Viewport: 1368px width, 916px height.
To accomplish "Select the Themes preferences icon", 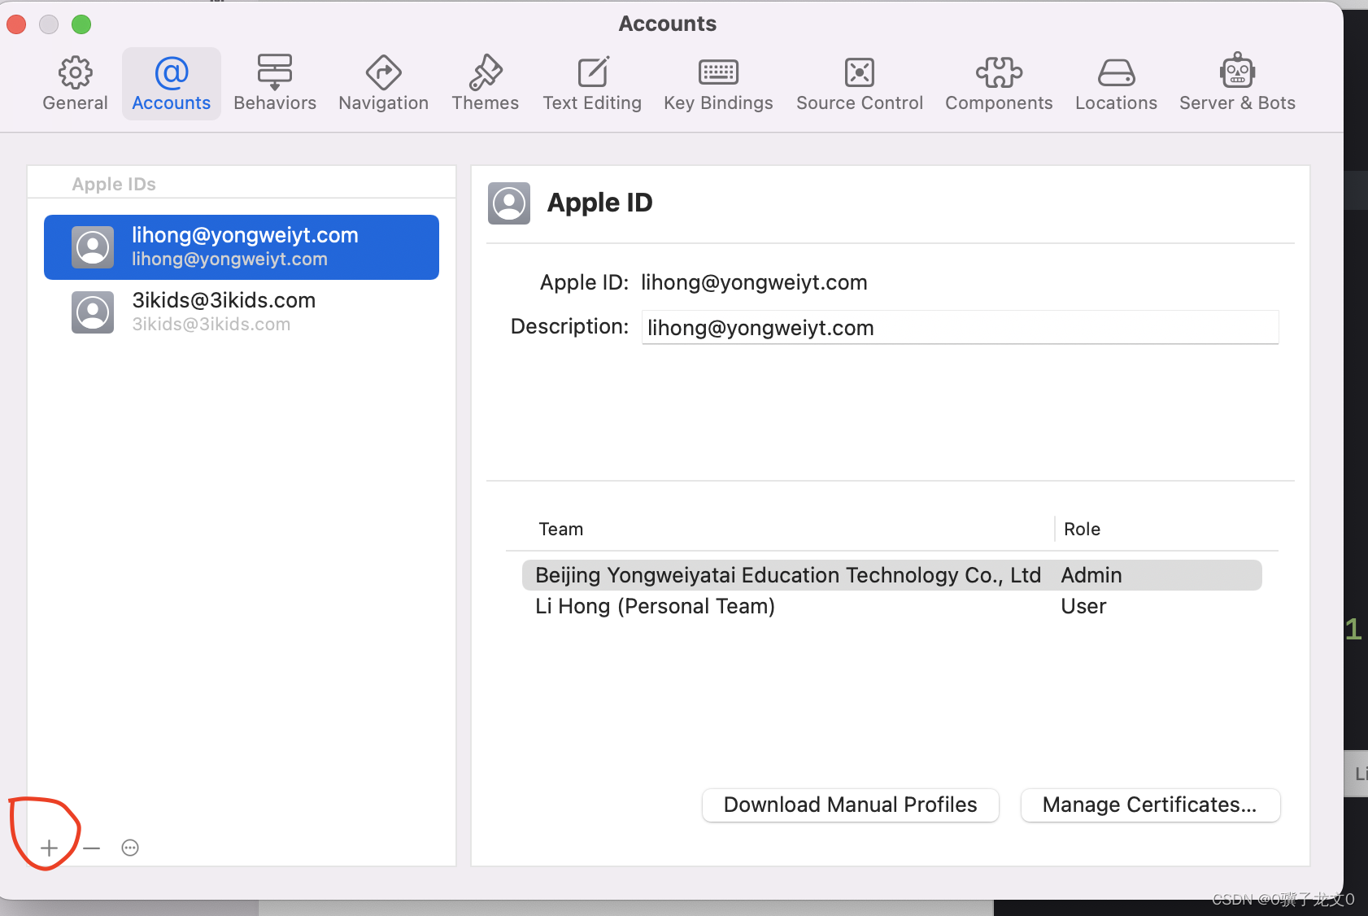I will [x=485, y=81].
